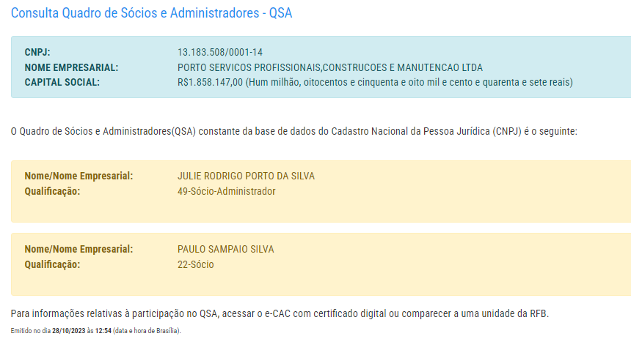
Task: Click first Nome/Nome Empresarial label
Action: coord(79,176)
